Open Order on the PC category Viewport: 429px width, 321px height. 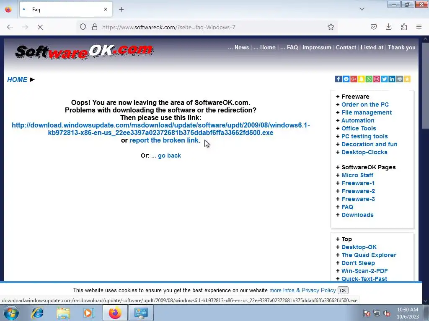tap(365, 104)
